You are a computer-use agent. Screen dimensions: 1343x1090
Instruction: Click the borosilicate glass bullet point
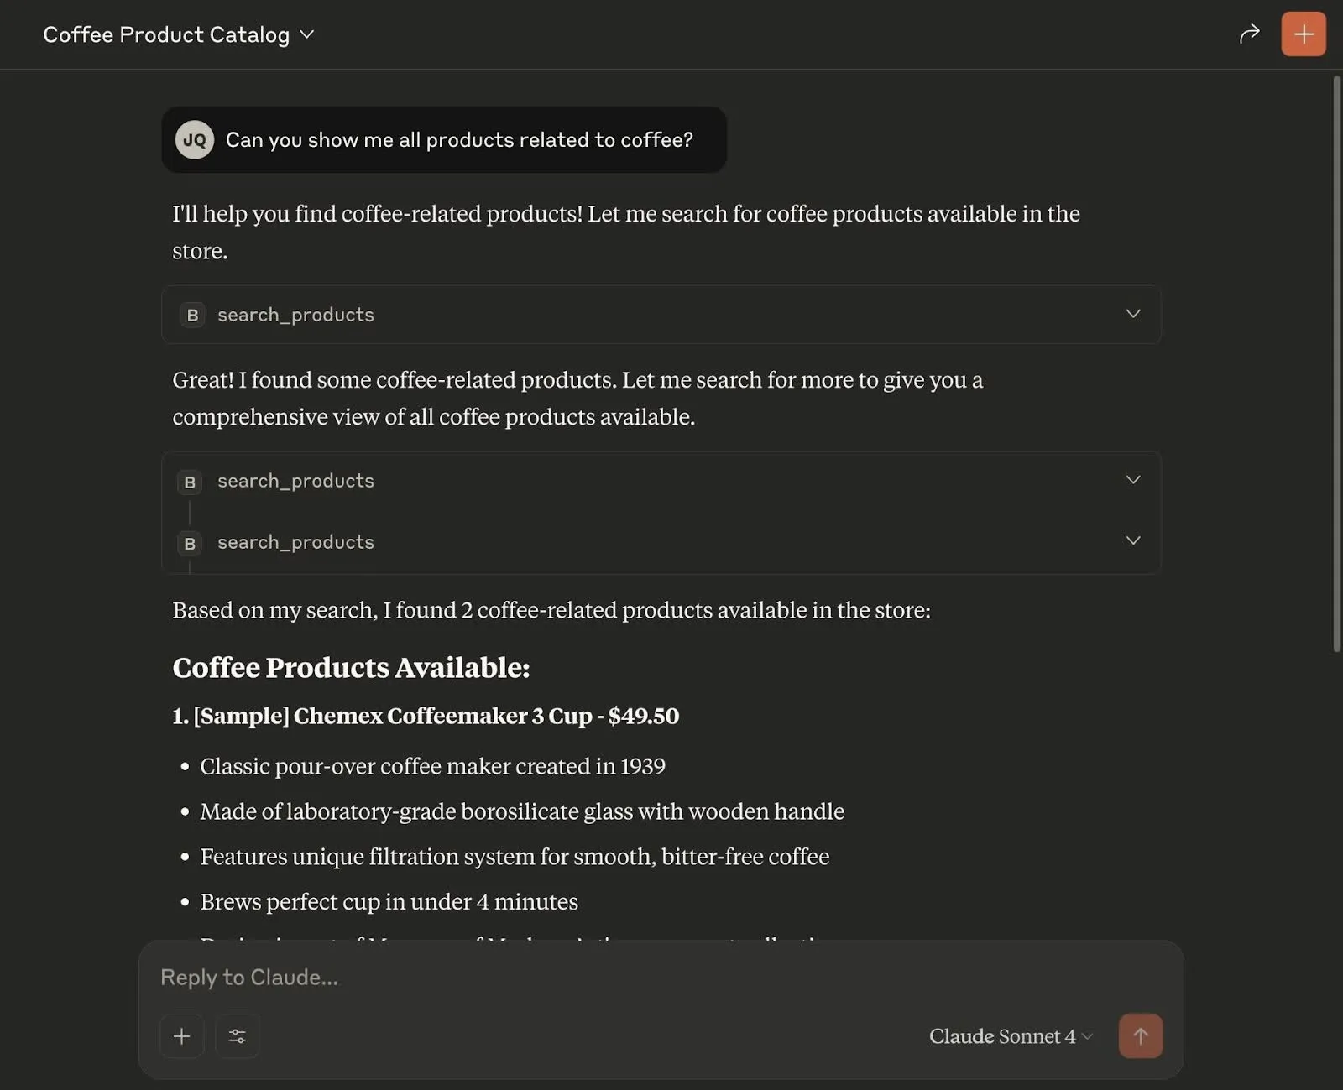[x=522, y=811]
